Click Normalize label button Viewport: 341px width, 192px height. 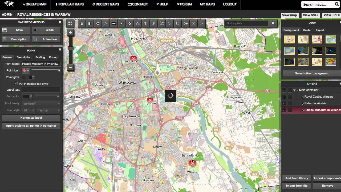pos(31,118)
